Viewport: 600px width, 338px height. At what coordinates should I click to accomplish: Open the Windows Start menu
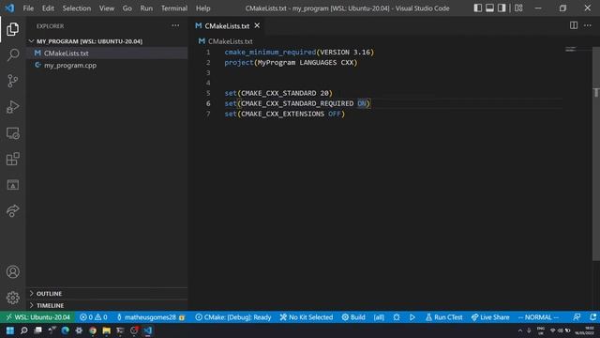[x=10, y=330]
